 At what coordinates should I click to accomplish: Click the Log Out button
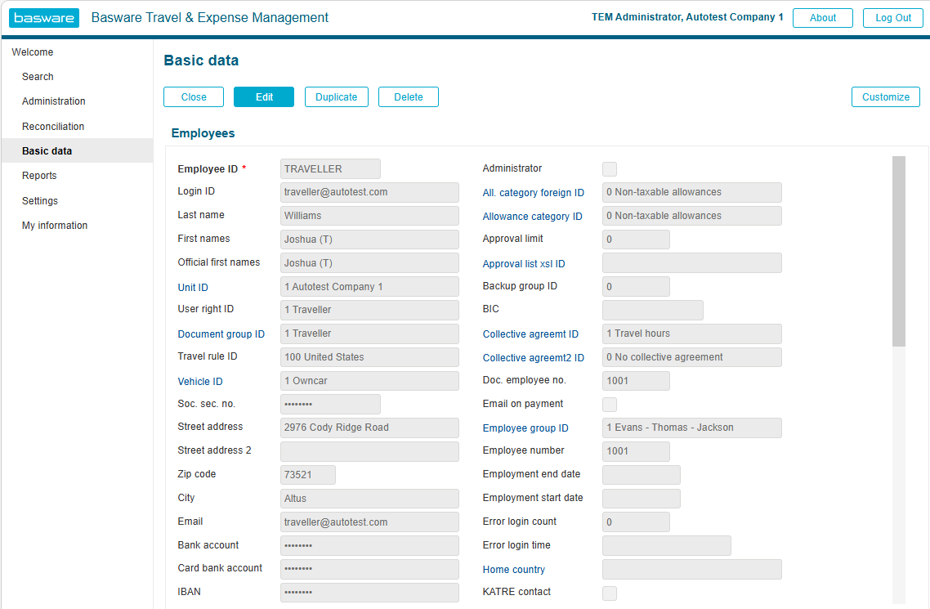click(x=892, y=18)
